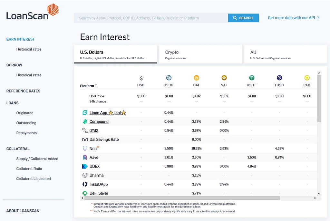
Task: Select the All currencies tab
Action: tap(286, 54)
